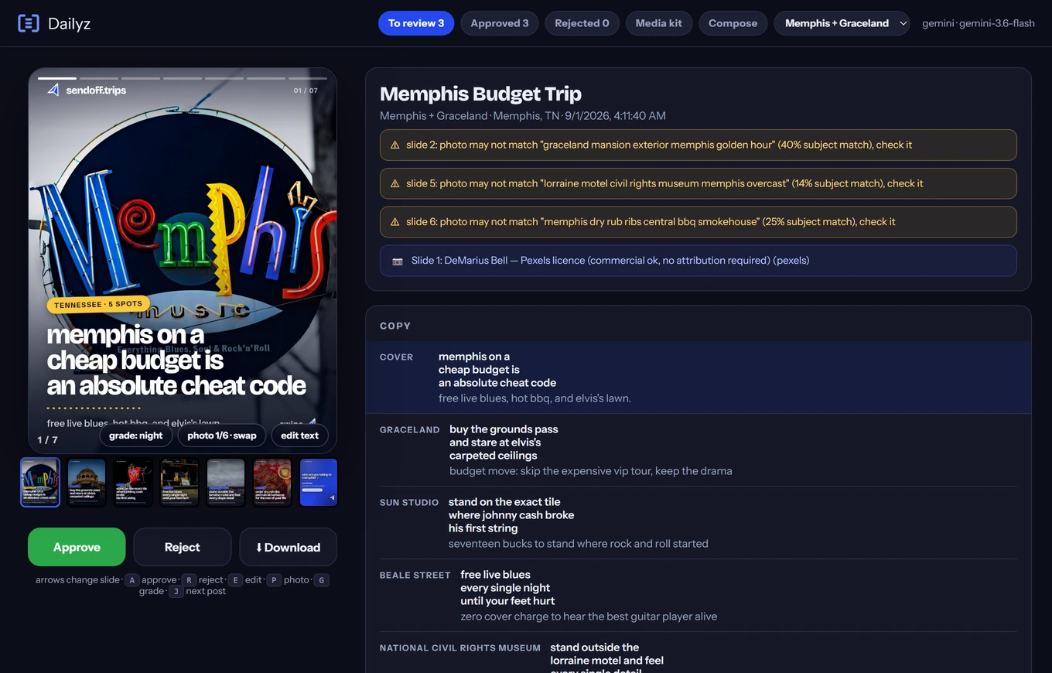Screen dimensions: 1052x673
Task: Click 'zero cover charge' subtitle text
Action: [589, 616]
